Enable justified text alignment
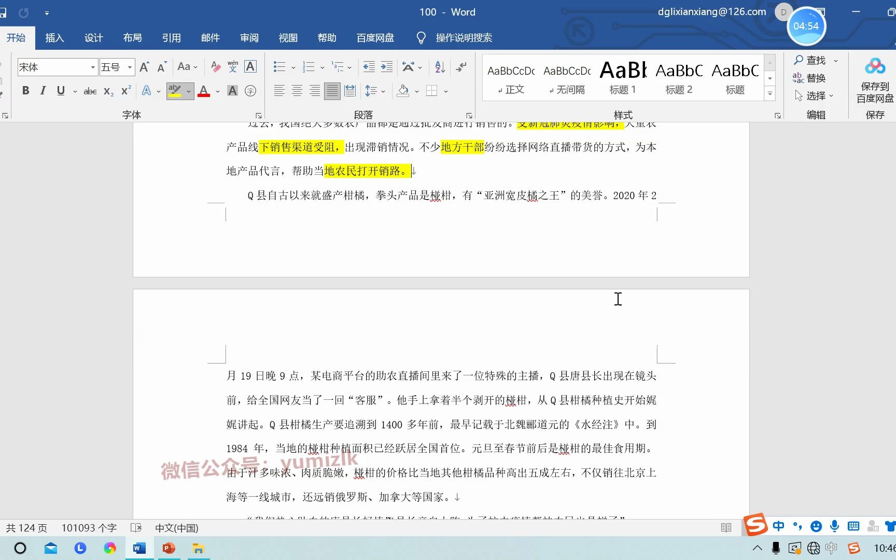 332,91
